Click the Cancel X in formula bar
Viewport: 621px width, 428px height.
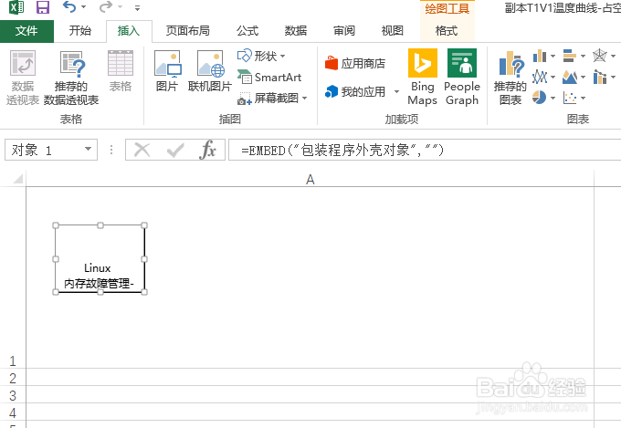point(142,150)
